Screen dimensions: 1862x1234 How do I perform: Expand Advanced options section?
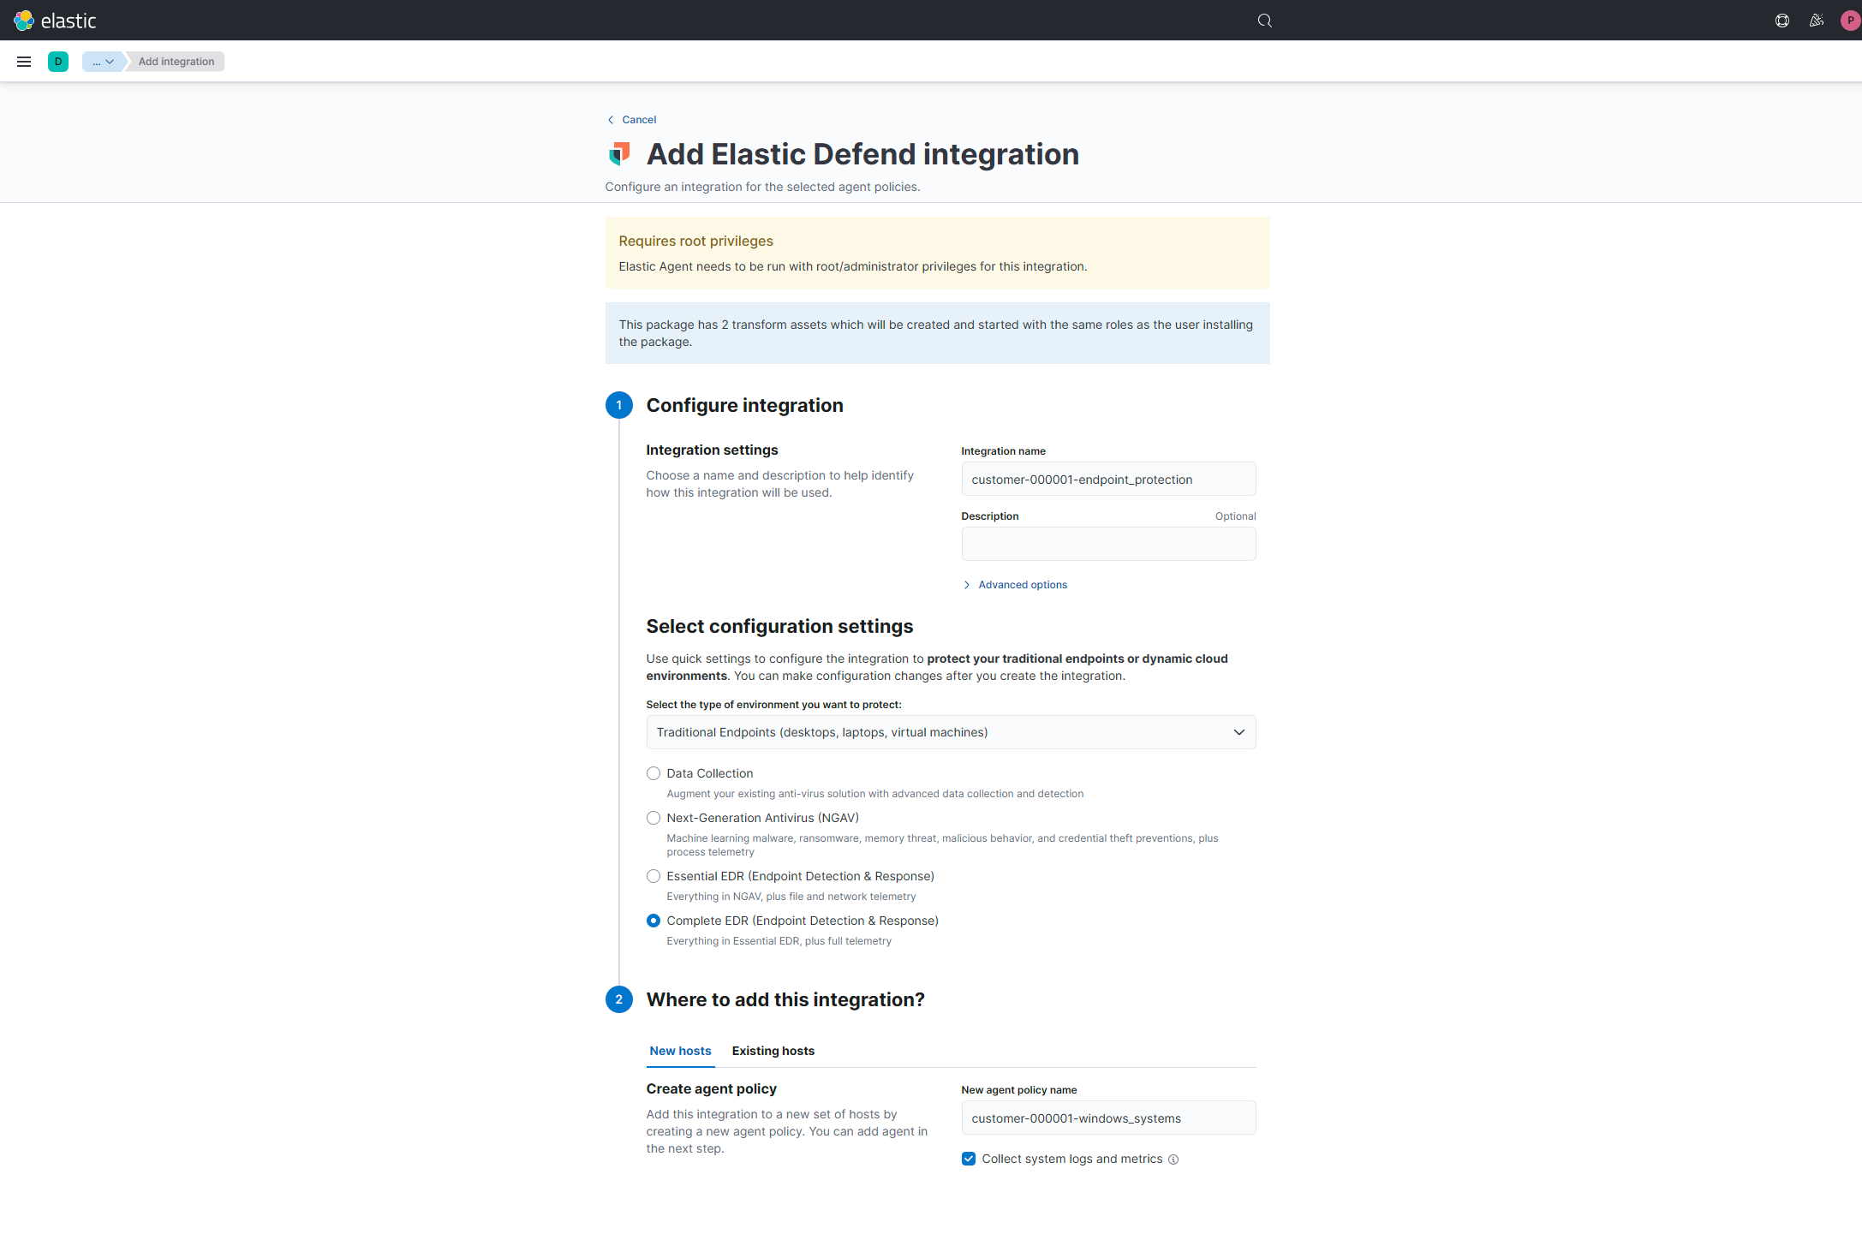pyautogui.click(x=1022, y=585)
